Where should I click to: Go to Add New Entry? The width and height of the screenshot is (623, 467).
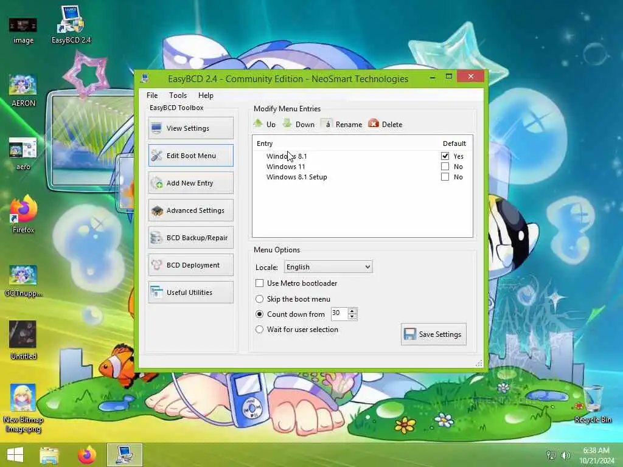[x=191, y=182]
